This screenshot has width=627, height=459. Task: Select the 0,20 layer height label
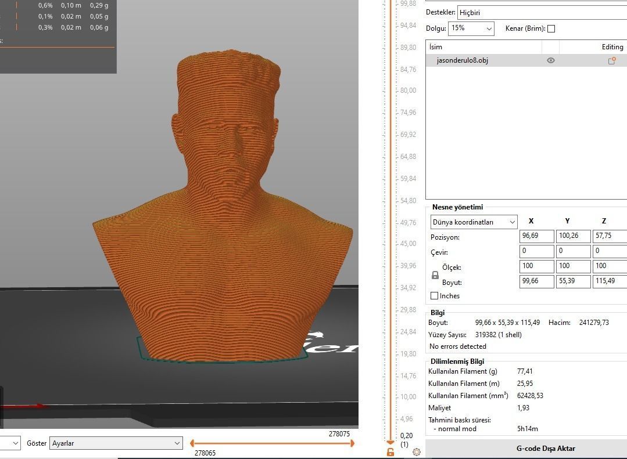(406, 435)
